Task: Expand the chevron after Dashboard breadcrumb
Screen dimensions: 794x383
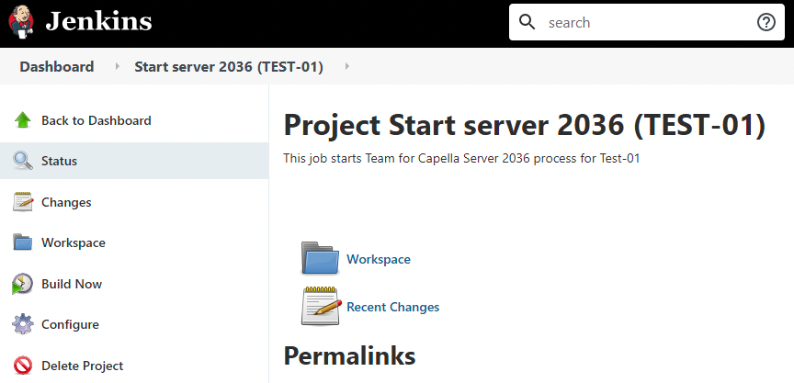Action: 117,66
